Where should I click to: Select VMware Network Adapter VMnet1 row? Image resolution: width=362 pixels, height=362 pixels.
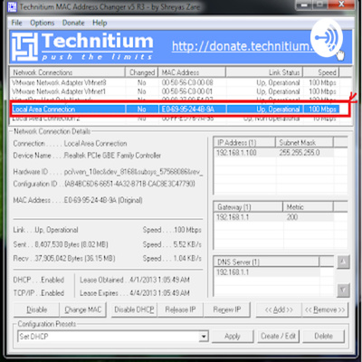(175, 91)
